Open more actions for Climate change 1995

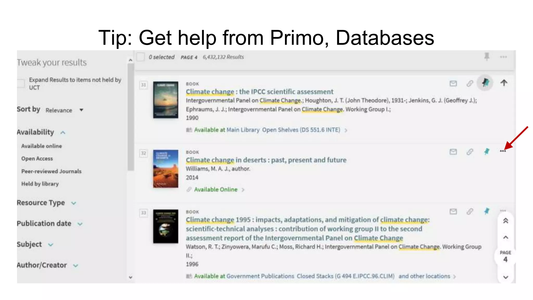(503, 210)
